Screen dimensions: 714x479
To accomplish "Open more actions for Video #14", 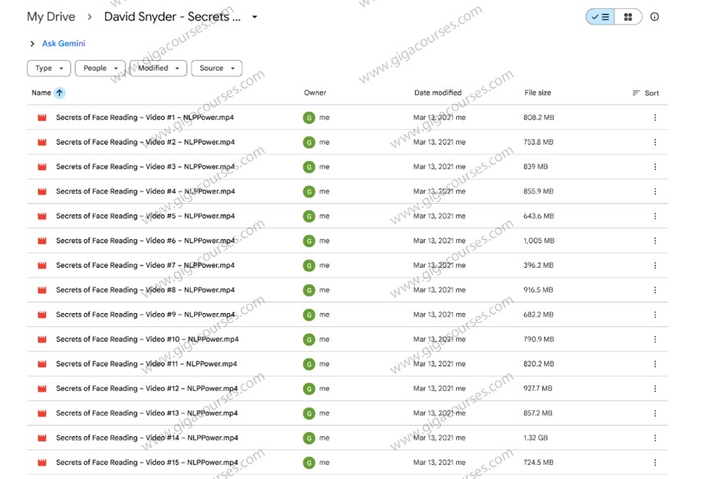I will (655, 438).
